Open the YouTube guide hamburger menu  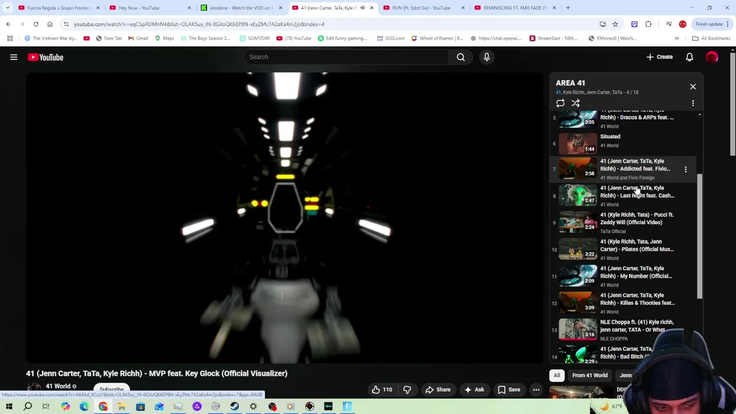point(14,57)
